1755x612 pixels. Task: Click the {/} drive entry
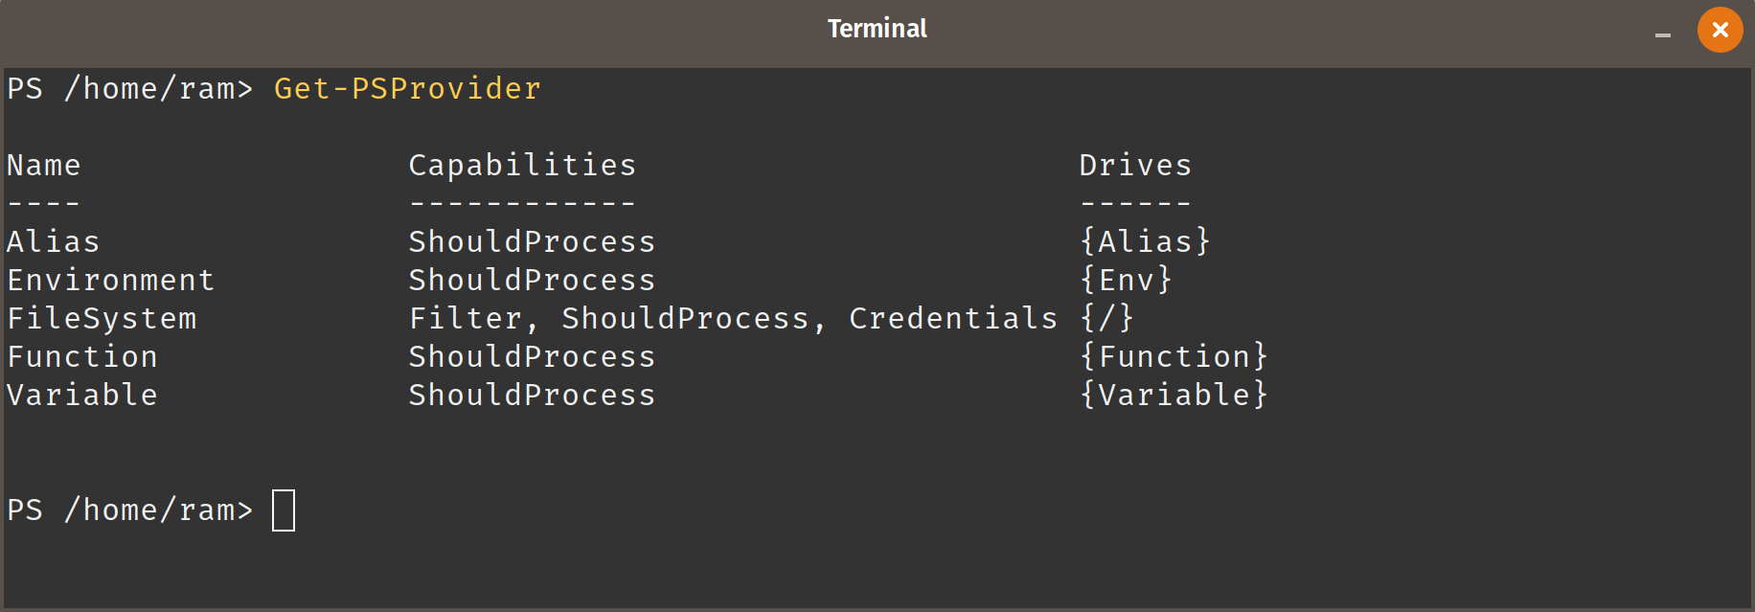tap(1107, 318)
